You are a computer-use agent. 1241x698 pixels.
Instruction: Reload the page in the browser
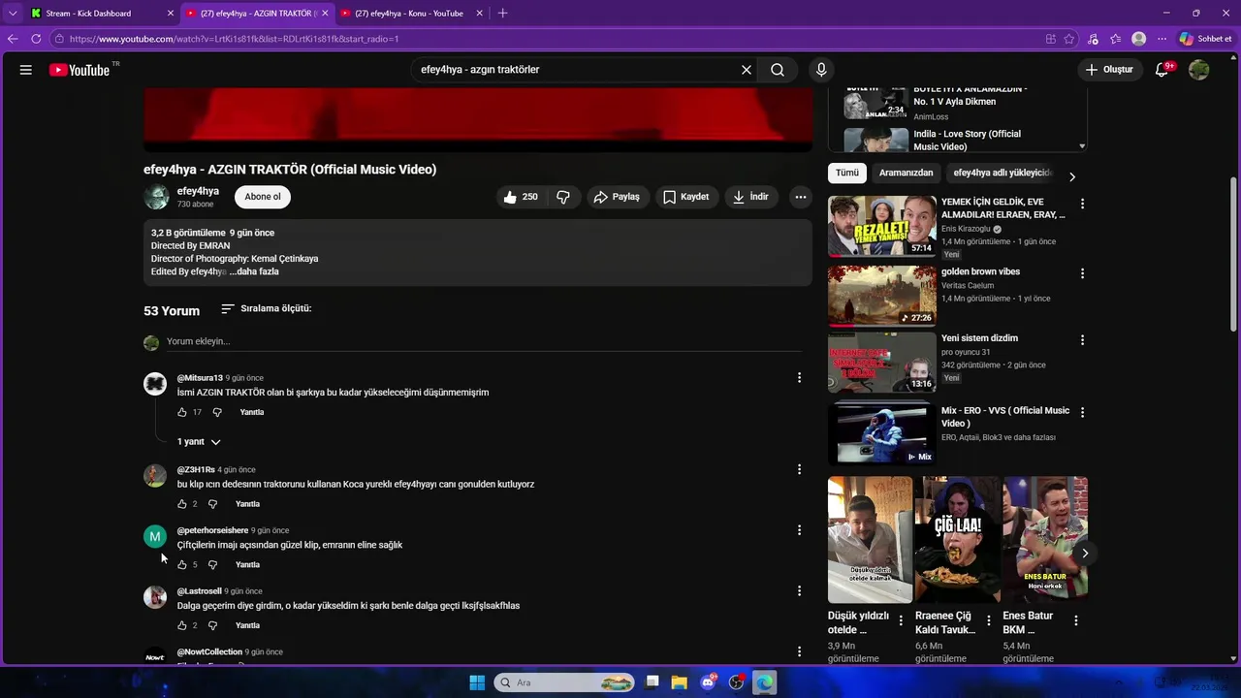click(x=36, y=39)
